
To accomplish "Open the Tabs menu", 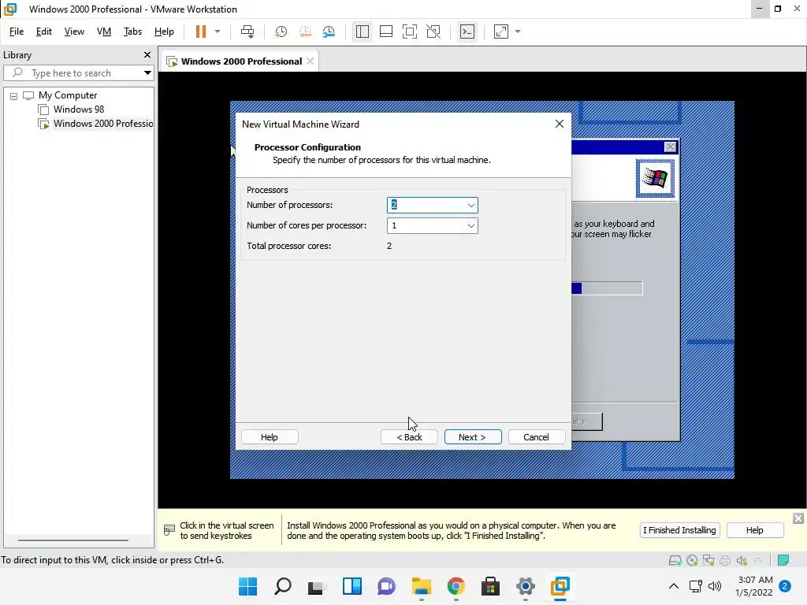I will point(132,32).
